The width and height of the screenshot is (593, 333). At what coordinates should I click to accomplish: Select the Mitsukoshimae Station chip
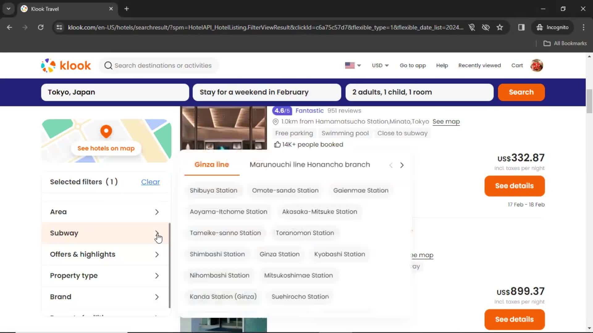tap(298, 276)
